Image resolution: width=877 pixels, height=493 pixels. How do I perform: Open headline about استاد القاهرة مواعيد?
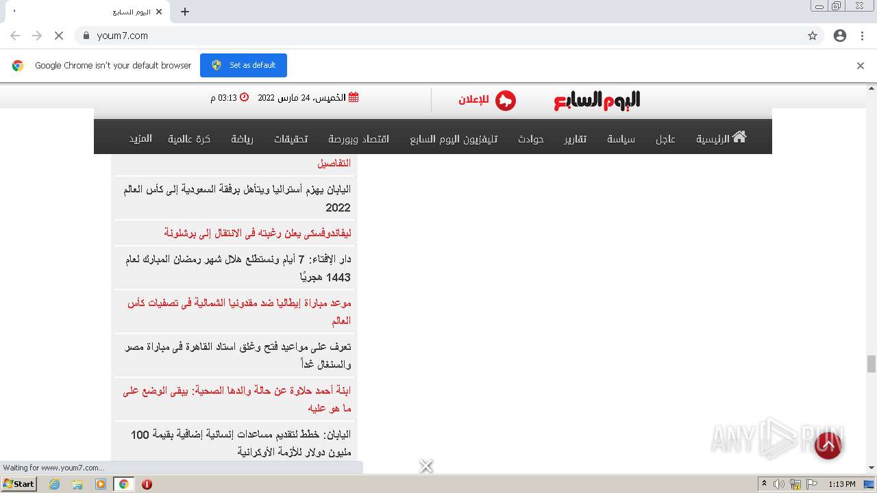(x=238, y=355)
